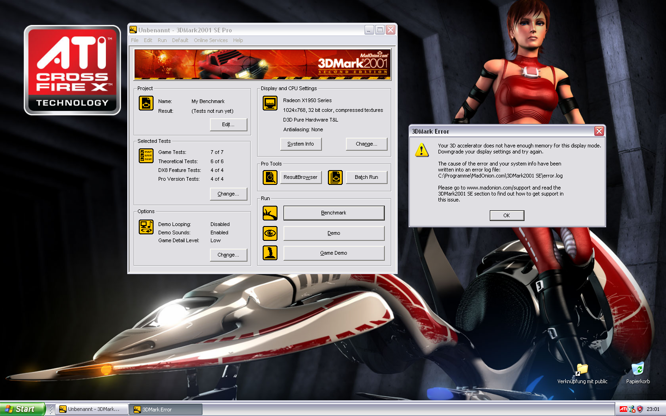The width and height of the screenshot is (666, 416).
Task: Click the ATI tray icon
Action: (623, 409)
